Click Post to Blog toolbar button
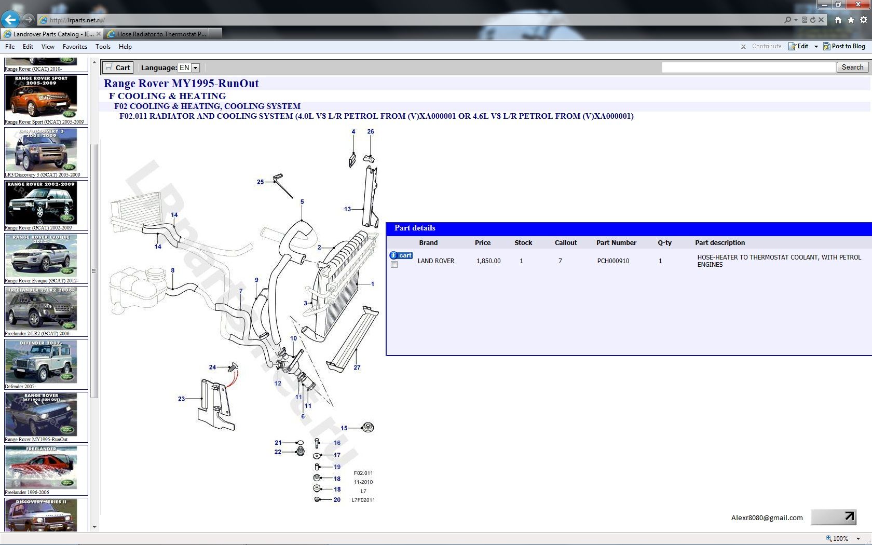Viewport: 872px width, 545px height. click(844, 46)
